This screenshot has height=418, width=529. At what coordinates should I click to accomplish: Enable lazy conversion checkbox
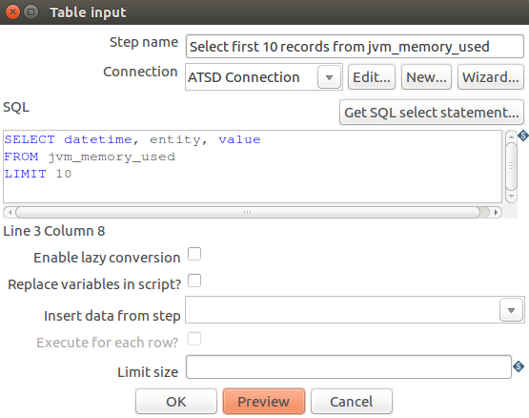pyautogui.click(x=194, y=254)
